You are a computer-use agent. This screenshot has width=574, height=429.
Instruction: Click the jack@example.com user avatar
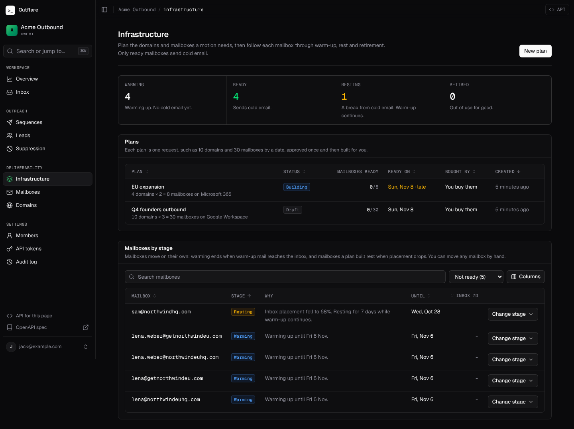(11, 347)
